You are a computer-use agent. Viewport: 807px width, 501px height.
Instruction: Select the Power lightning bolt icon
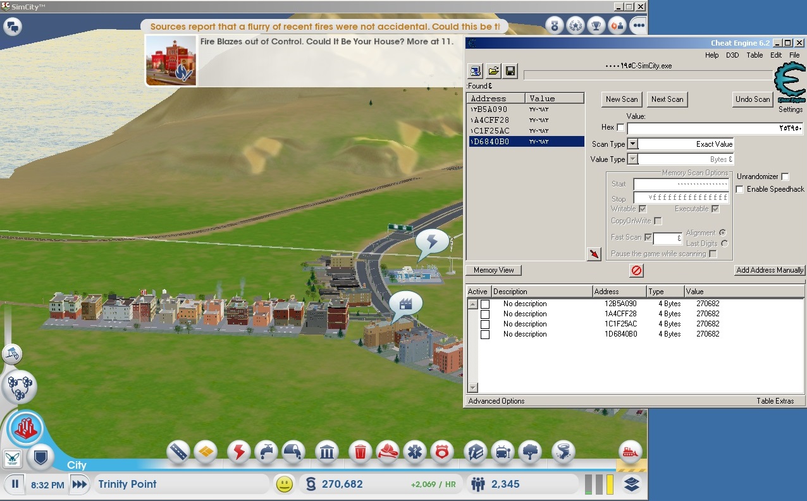[239, 452]
